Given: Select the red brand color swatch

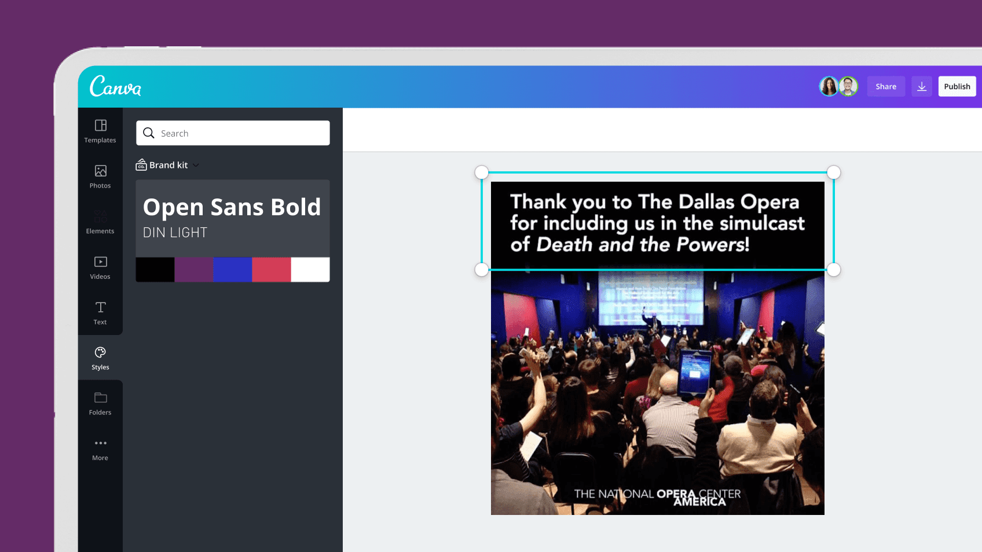Looking at the screenshot, I should click(x=271, y=270).
